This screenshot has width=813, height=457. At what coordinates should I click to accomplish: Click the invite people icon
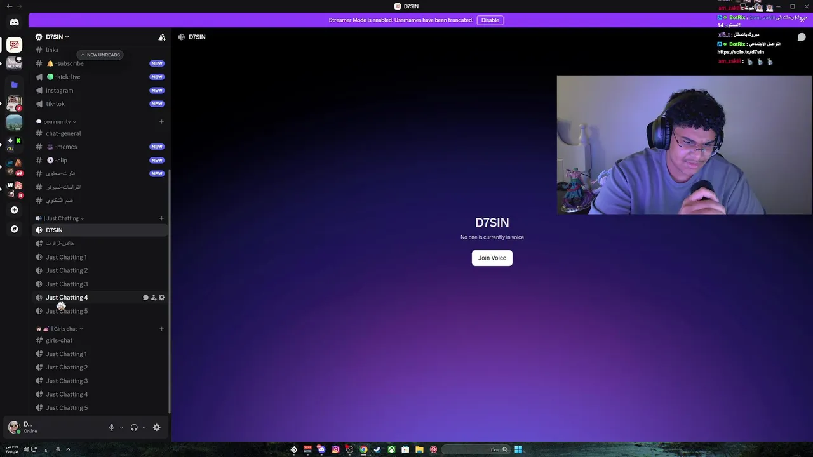162,37
